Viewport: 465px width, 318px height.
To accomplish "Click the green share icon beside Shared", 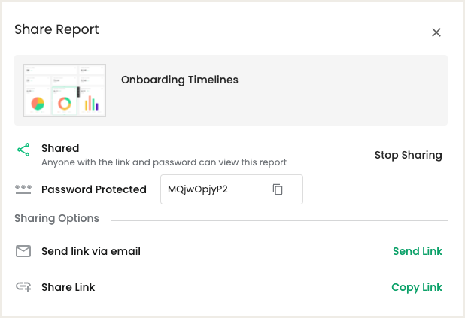I will pos(23,150).
